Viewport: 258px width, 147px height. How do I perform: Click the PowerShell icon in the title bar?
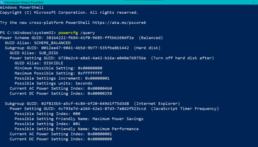coord(2,2)
